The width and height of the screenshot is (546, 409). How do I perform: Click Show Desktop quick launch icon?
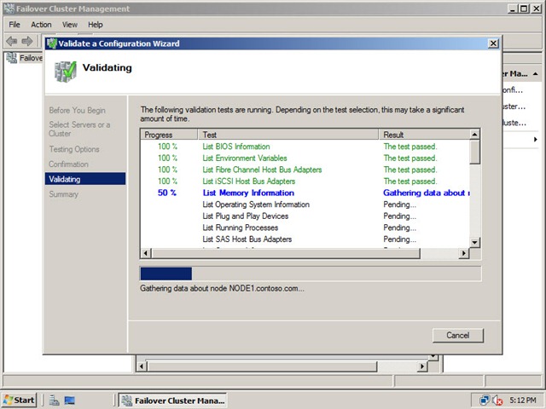tap(70, 400)
